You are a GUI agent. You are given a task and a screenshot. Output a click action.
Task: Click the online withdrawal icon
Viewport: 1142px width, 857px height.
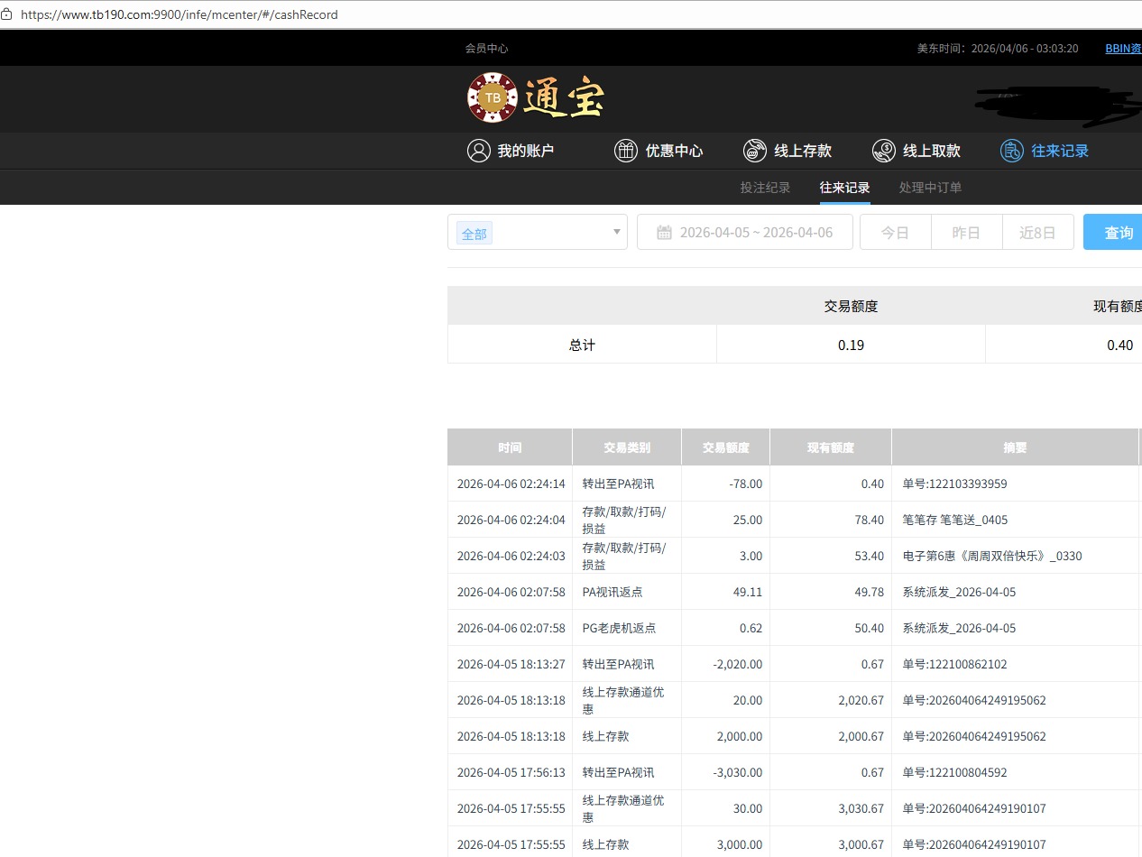(x=883, y=151)
